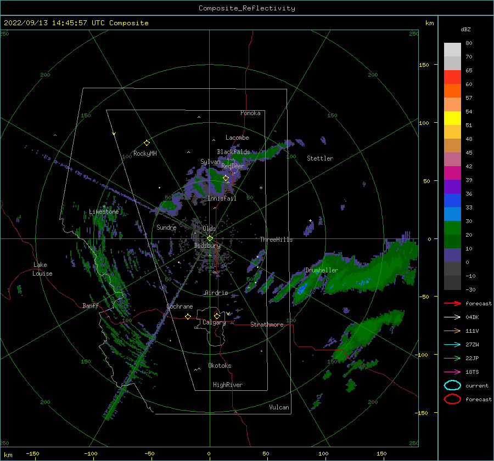This screenshot has height=461, width=494.
Task: Click the Ponoka city label
Action: point(250,113)
